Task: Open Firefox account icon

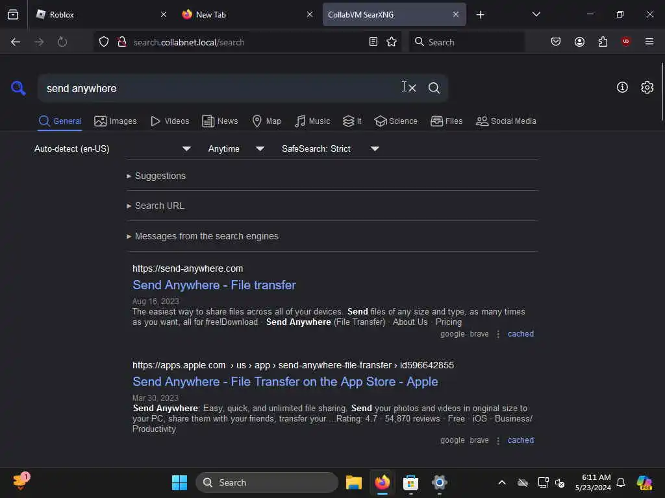Action: (579, 41)
